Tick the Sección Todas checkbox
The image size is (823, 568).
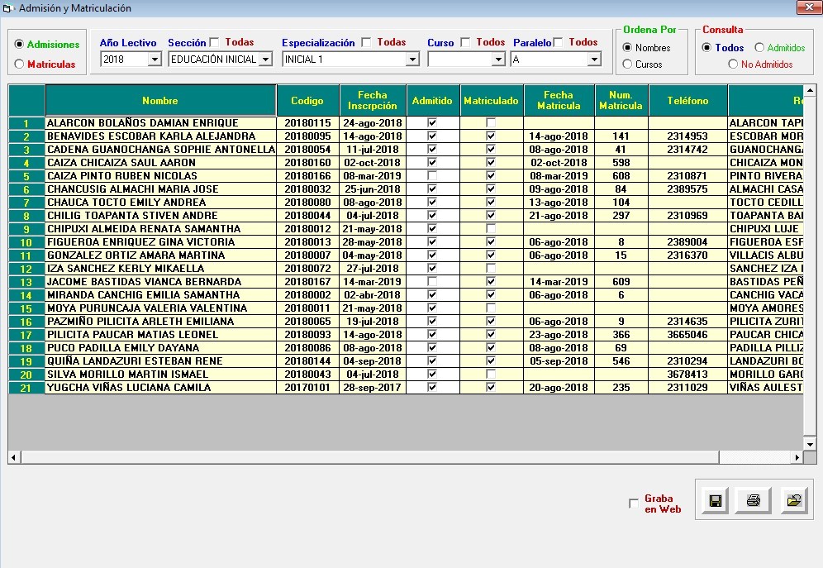[x=215, y=43]
